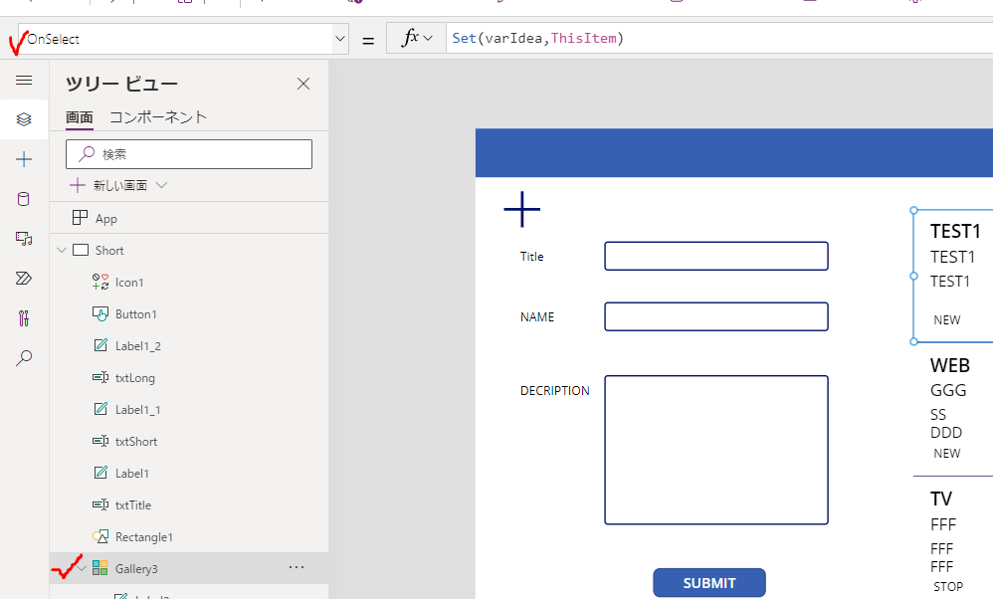993x599 pixels.
Task: Close the Tree view panel
Action: point(303,84)
